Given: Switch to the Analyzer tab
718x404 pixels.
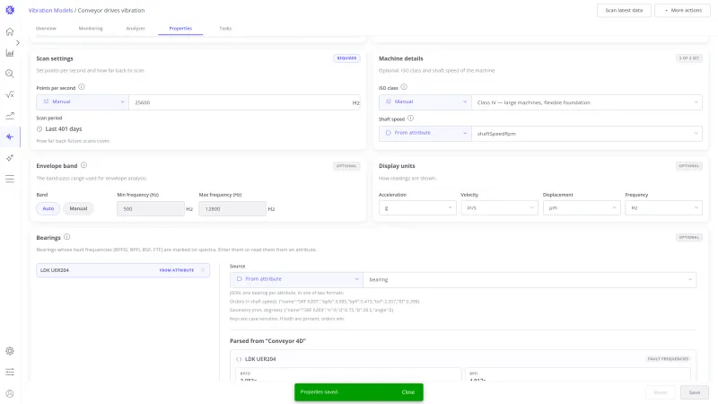Looking at the screenshot, I should point(136,29).
